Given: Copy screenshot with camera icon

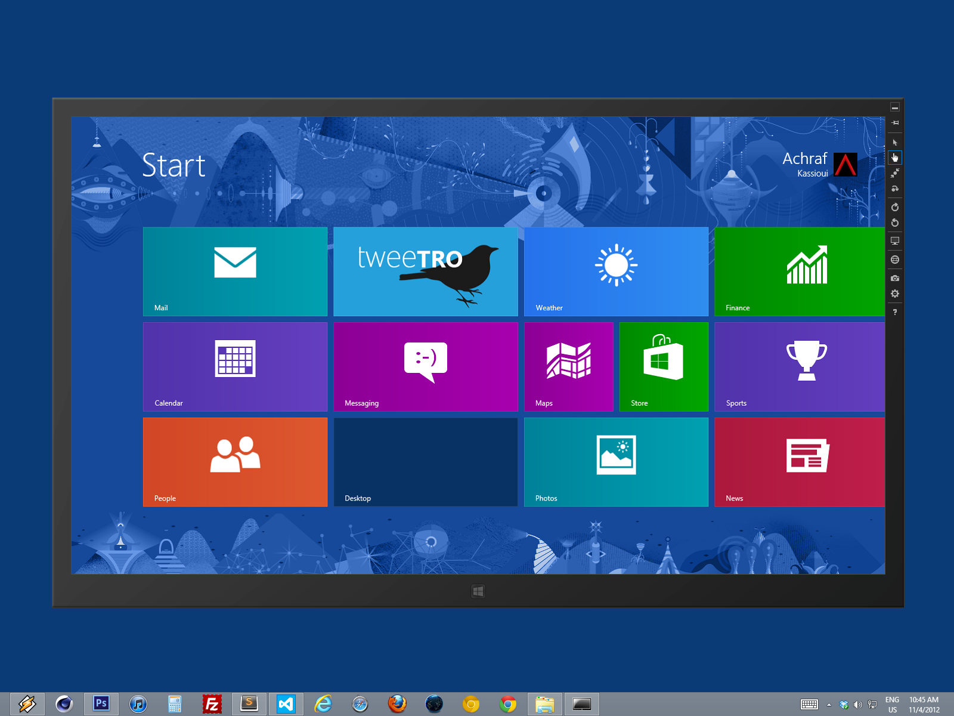Looking at the screenshot, I should [895, 278].
